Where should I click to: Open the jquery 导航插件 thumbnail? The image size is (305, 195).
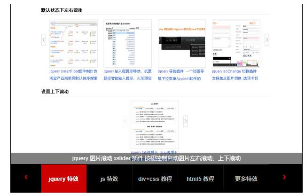click(x=182, y=44)
